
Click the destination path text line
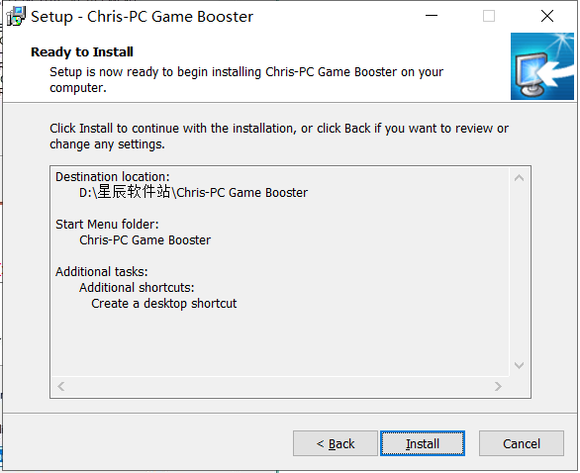(x=193, y=192)
